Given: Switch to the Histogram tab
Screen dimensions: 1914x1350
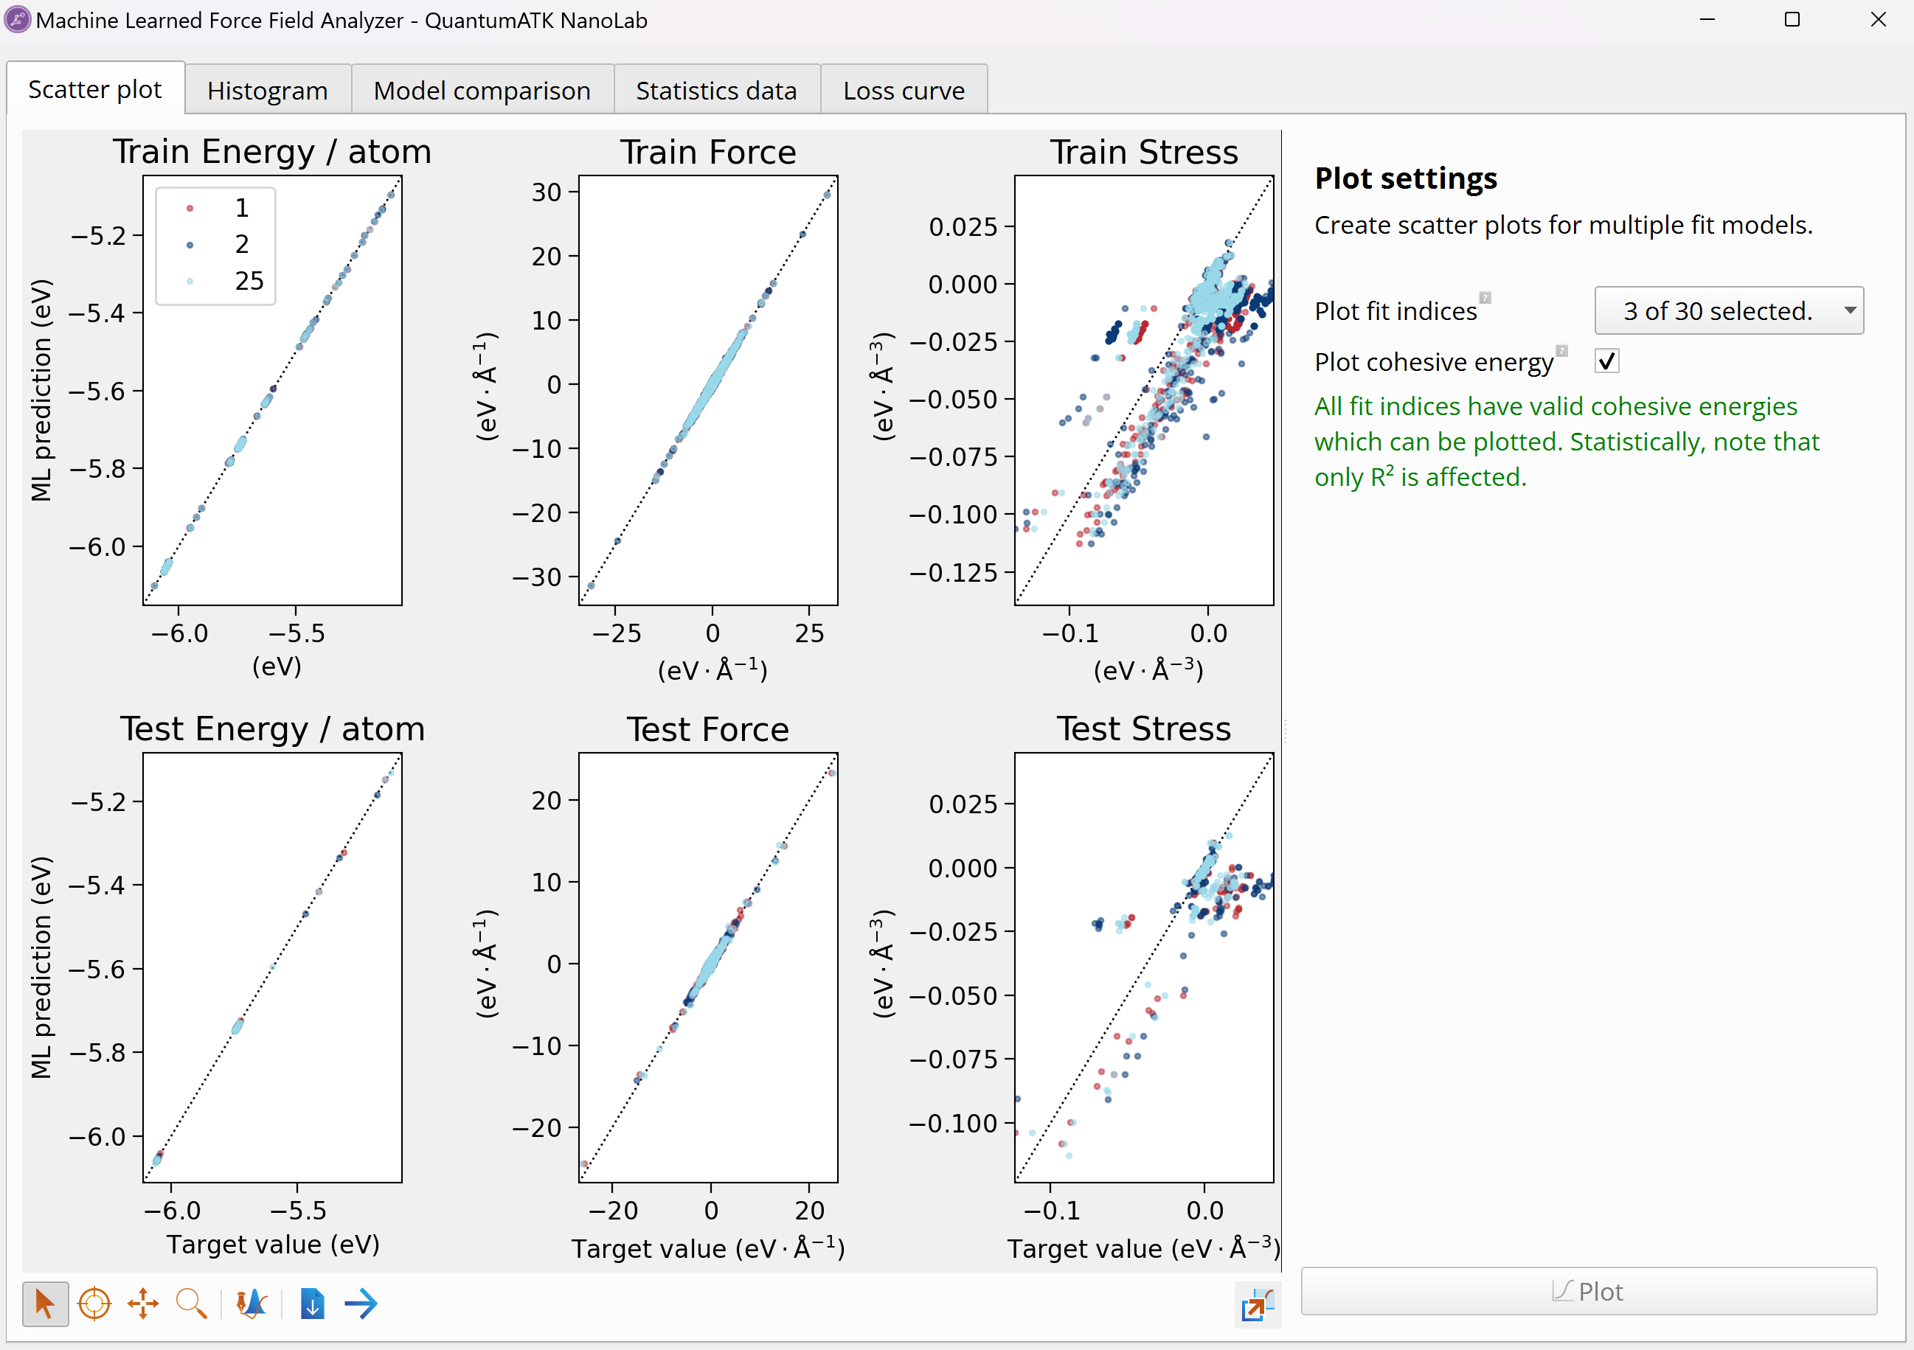Looking at the screenshot, I should 267,90.
